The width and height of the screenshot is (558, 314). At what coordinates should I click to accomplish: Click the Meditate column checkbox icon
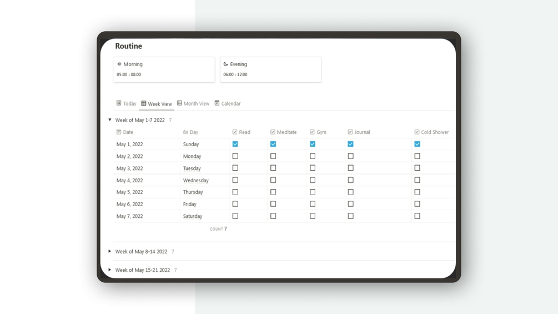pyautogui.click(x=273, y=132)
